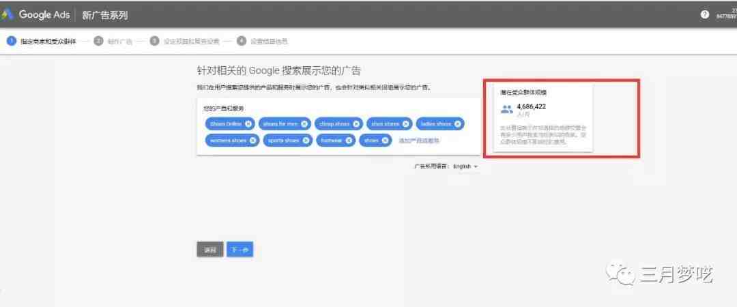Remove the "womens shoes" keyword chip
The image size is (737, 307).
pos(253,141)
